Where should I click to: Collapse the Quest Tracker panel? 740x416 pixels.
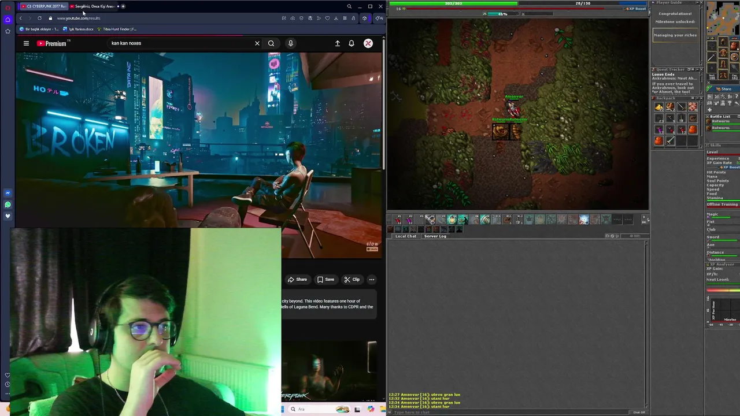pos(697,69)
